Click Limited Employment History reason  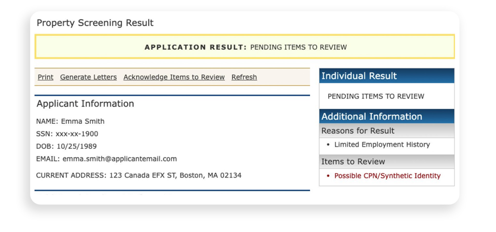[382, 145]
